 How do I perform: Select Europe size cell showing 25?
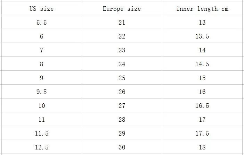tap(122, 78)
